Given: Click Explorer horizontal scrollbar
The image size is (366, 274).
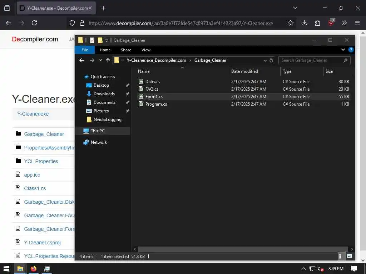Looking at the screenshot, I should [243, 249].
